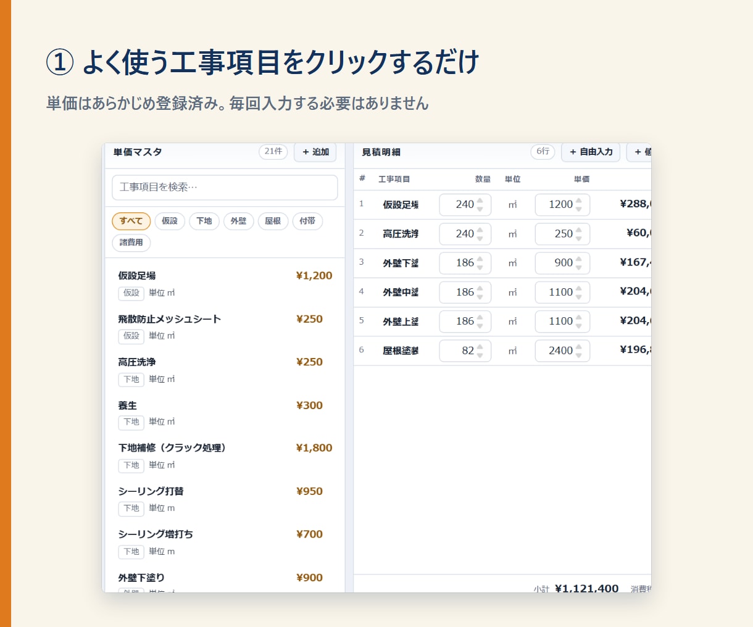Select the すべて category filter
753x627 pixels.
coord(131,221)
